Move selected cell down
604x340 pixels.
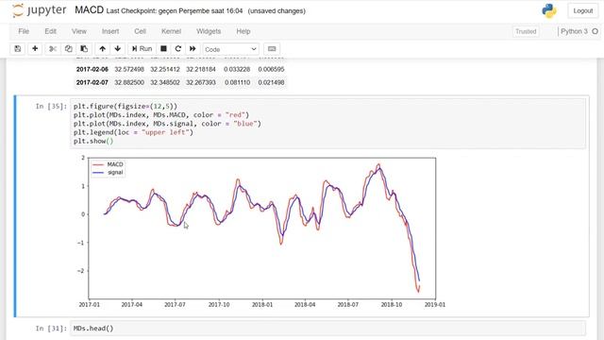pyautogui.click(x=117, y=49)
